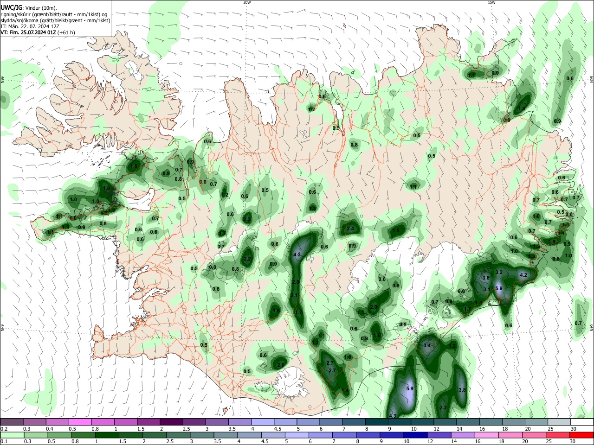Image resolution: width=594 pixels, height=445 pixels.
Task: Click the 5.9 value beside the 3.1 label
Action: point(499,288)
